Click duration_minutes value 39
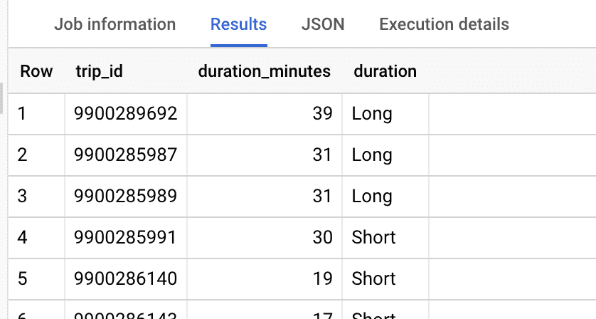596x319 pixels. point(322,113)
